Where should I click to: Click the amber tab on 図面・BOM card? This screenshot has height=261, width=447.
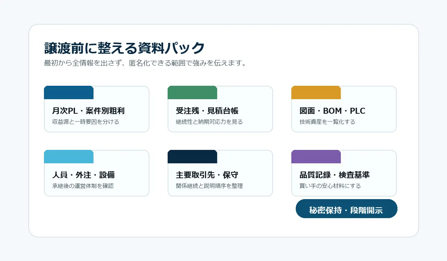[316, 92]
